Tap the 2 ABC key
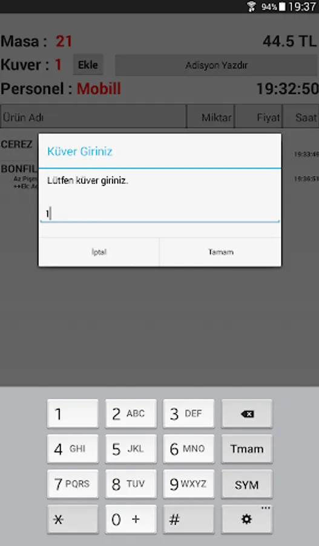 [x=131, y=414]
